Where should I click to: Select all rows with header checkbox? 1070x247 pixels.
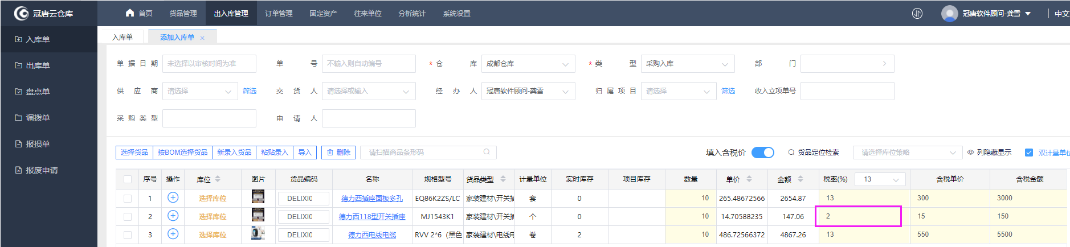point(128,179)
